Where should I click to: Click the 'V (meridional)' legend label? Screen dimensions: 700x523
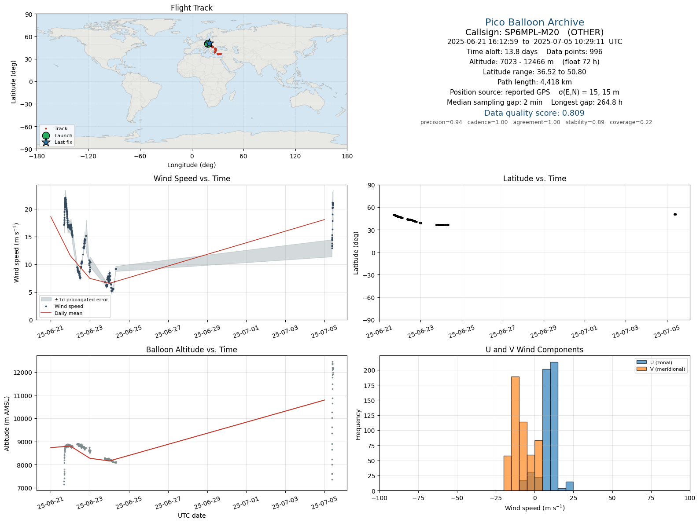(x=668, y=369)
